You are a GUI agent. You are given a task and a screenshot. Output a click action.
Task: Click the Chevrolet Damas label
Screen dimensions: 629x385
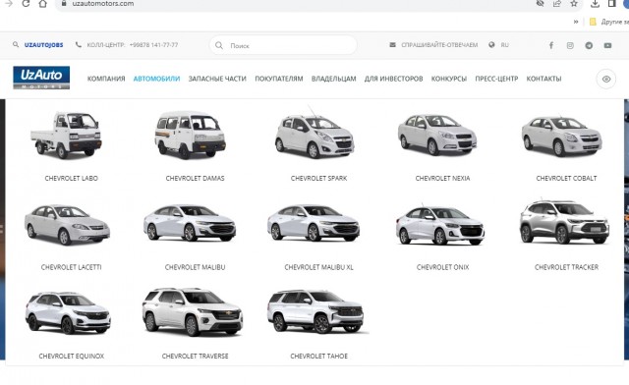point(195,178)
